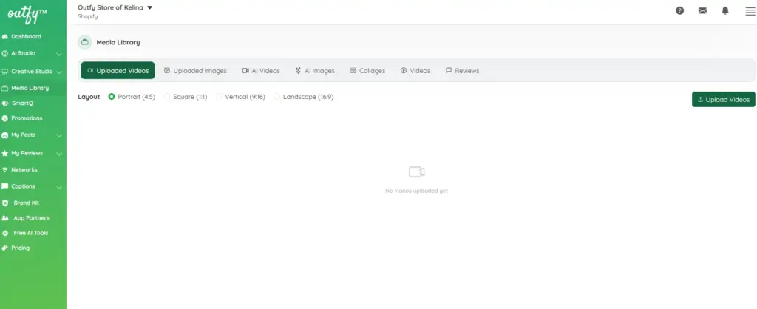Open App Partners text link in sidebar
The height and width of the screenshot is (309, 757).
coord(31,218)
